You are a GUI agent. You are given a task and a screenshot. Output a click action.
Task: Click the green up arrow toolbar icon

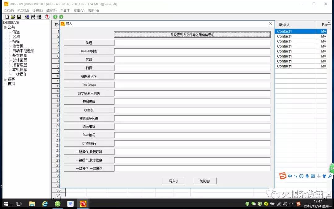(x=55, y=17)
